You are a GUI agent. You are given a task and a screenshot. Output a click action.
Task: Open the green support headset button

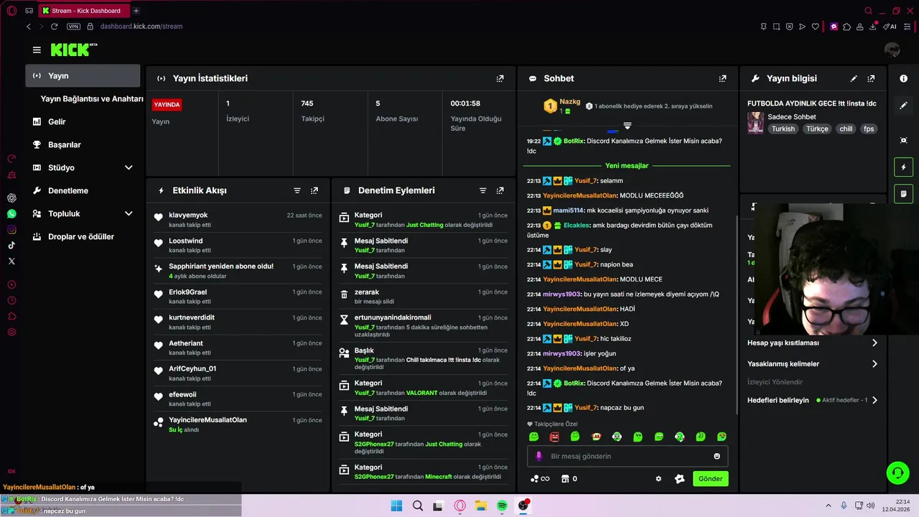[x=897, y=472]
